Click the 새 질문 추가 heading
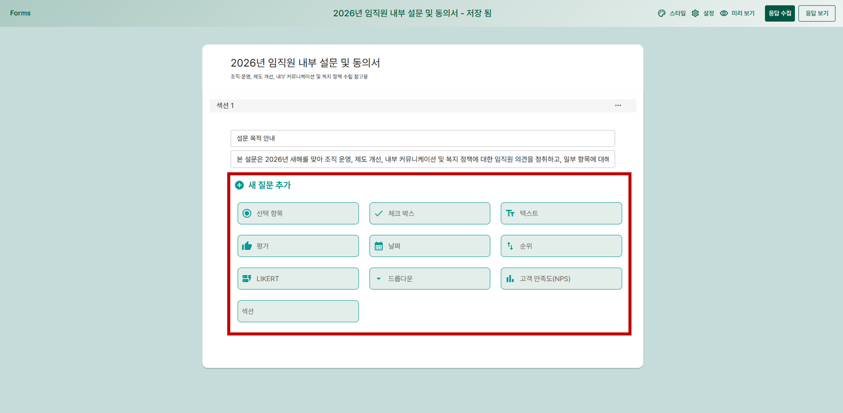Image resolution: width=843 pixels, height=413 pixels. (269, 185)
